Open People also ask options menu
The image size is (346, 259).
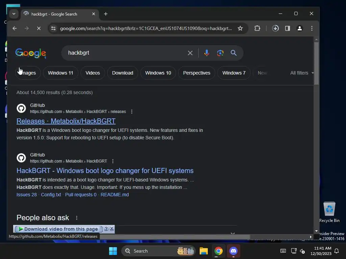(x=77, y=218)
